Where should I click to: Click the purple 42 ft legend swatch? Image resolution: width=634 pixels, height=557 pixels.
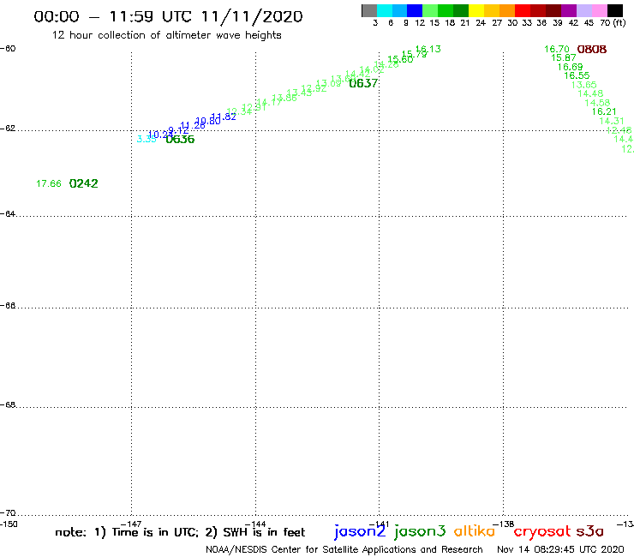pos(569,10)
